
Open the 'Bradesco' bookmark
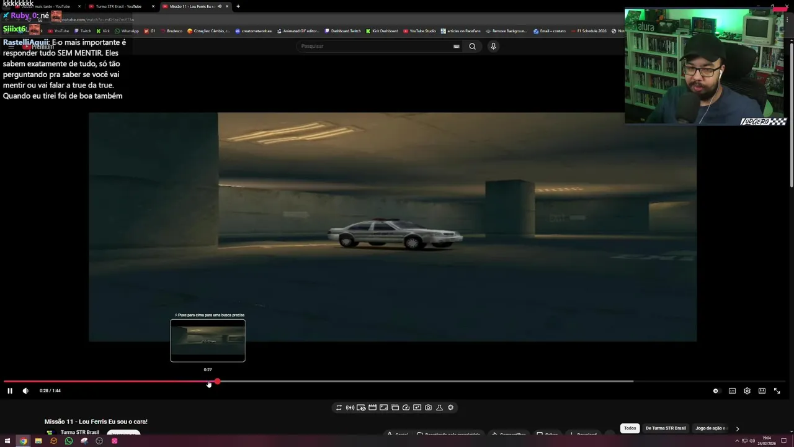171,31
